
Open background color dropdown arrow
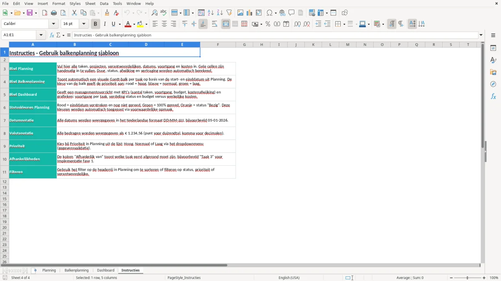147,24
